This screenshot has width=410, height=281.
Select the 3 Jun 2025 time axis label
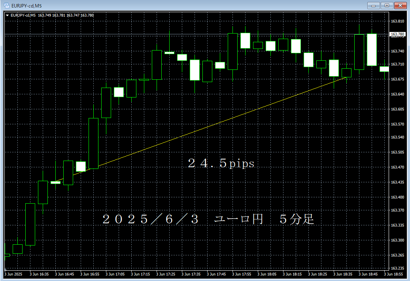tap(13, 273)
